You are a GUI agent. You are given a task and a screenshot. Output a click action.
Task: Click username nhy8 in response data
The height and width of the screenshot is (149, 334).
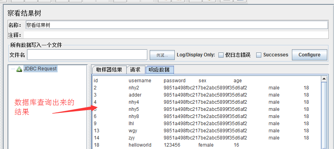click(x=134, y=116)
